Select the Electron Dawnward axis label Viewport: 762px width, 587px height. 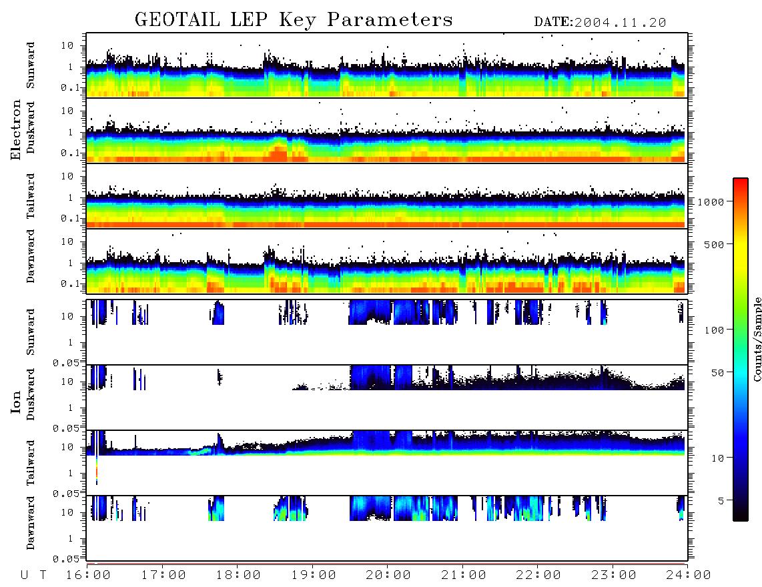pyautogui.click(x=31, y=256)
